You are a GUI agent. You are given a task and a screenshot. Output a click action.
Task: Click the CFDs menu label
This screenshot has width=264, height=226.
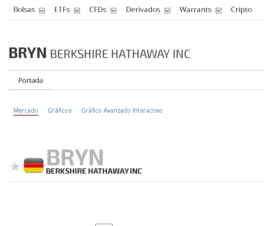(98, 10)
